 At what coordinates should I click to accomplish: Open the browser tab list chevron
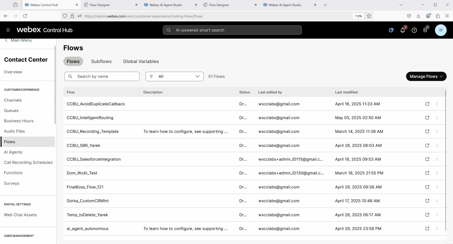point(401,5)
